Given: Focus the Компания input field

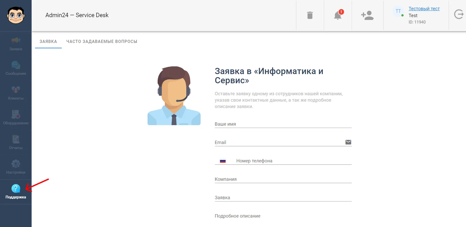Looking at the screenshot, I should point(283,179).
